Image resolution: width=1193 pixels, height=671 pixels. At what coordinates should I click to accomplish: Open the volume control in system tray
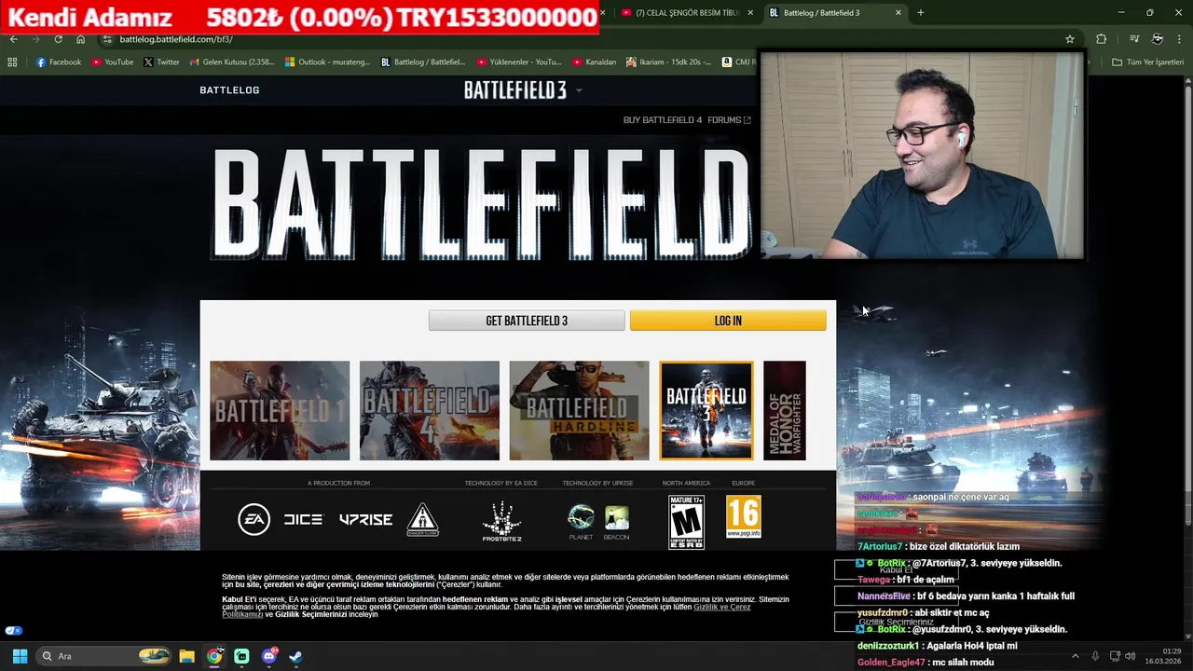pos(1130,656)
